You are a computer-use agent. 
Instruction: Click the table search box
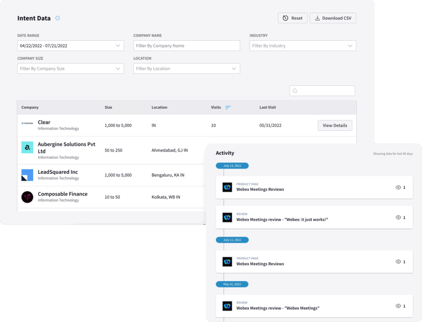point(322,90)
